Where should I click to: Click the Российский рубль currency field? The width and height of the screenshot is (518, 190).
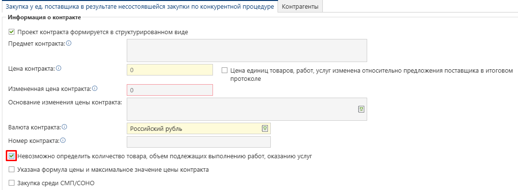click(199, 128)
